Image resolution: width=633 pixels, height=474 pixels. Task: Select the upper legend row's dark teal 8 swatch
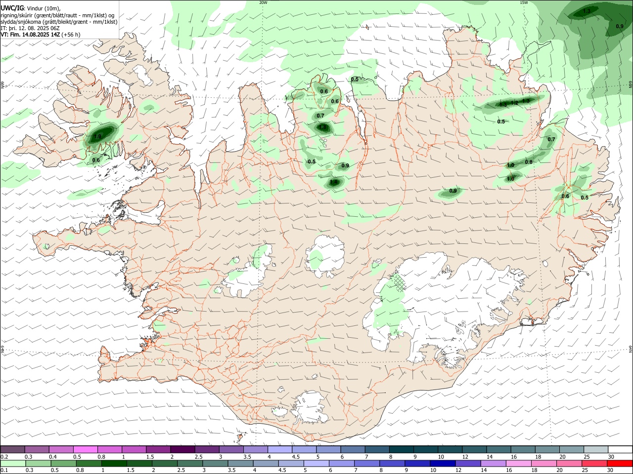coord(401,449)
